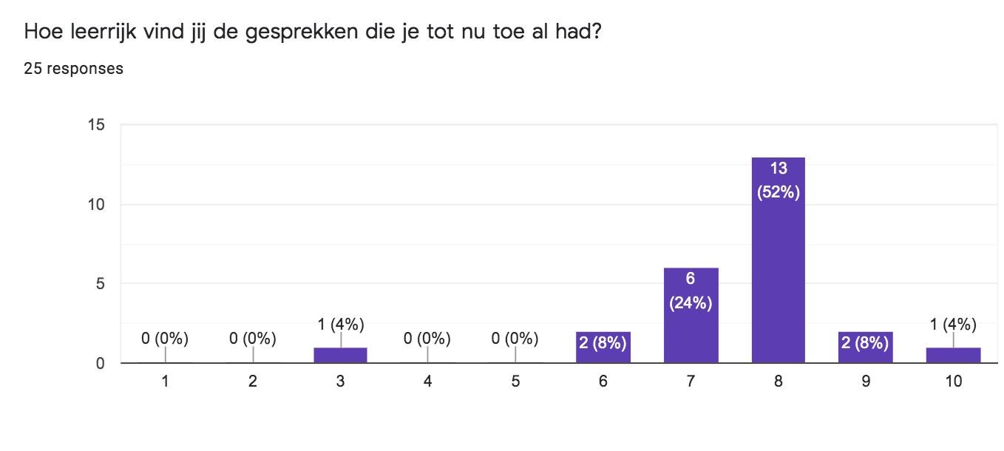Image resolution: width=1004 pixels, height=451 pixels.
Task: Click the bar for rating 6
Action: coord(603,347)
